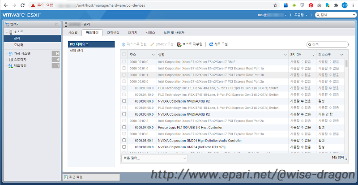This screenshot has width=358, height=185.
Task: Click the blue browser profile avatar
Action: pyautogui.click(x=344, y=5)
